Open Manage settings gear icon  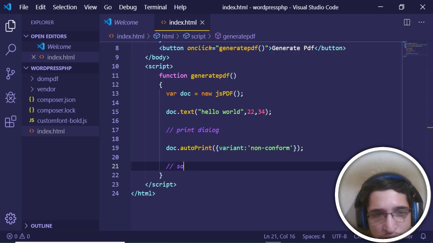point(10,218)
